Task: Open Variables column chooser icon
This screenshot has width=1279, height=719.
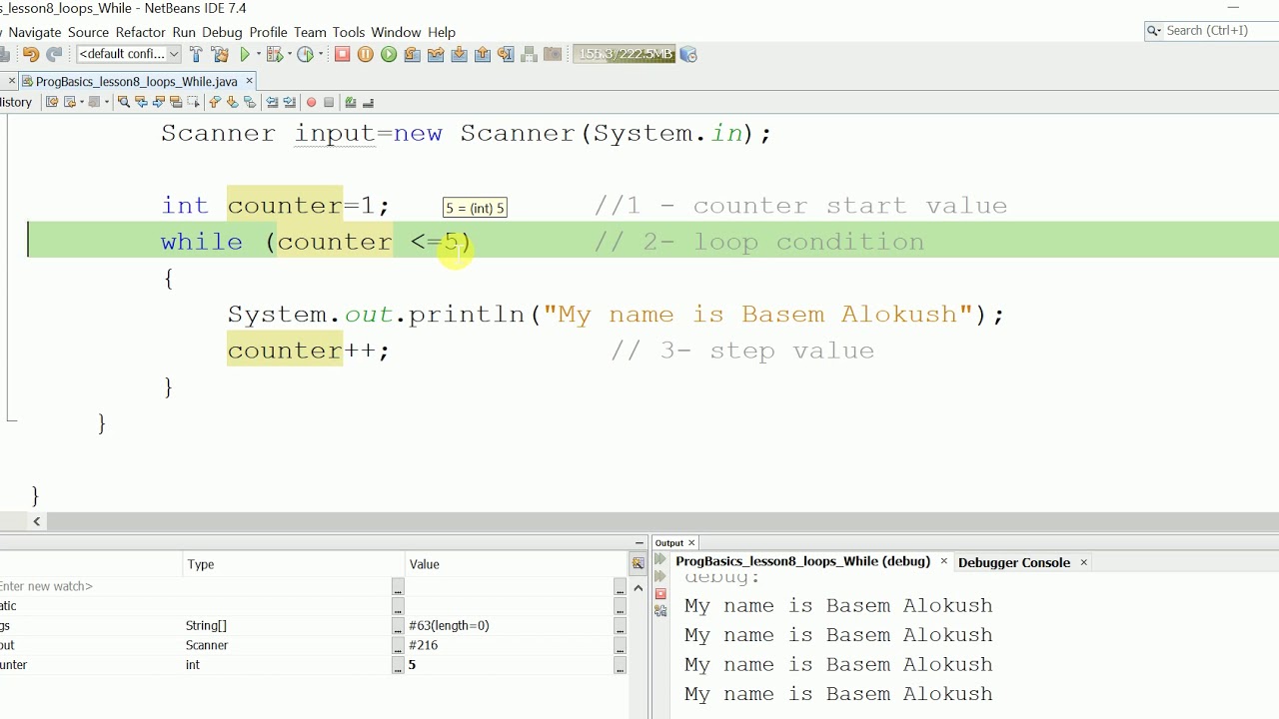Action: point(638,564)
